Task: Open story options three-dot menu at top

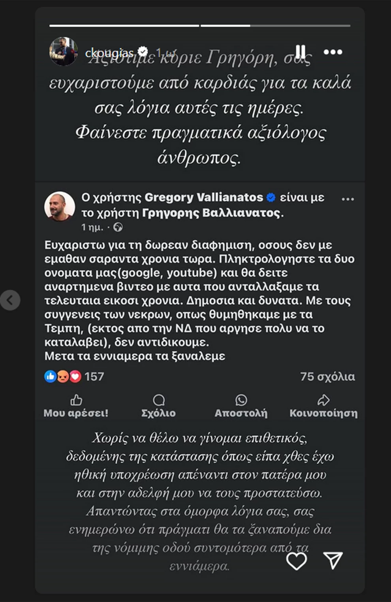Action: (333, 52)
